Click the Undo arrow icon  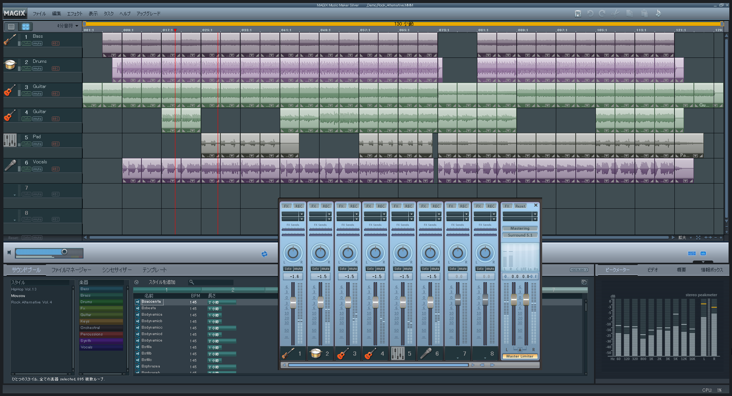click(590, 13)
